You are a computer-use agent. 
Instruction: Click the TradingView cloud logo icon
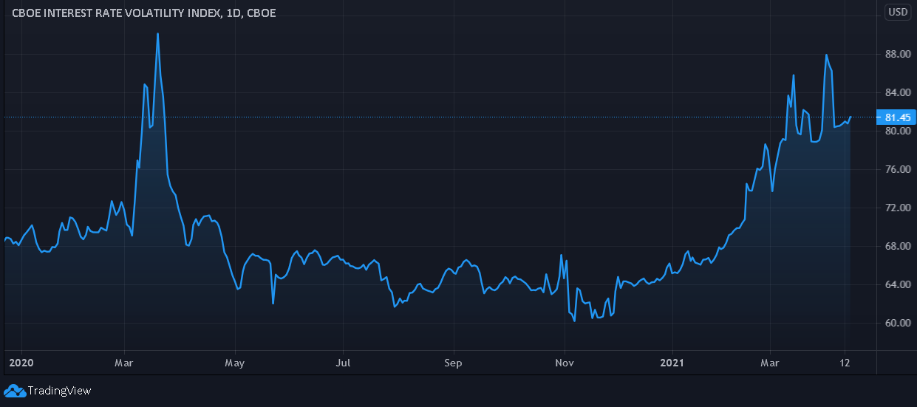coord(14,391)
